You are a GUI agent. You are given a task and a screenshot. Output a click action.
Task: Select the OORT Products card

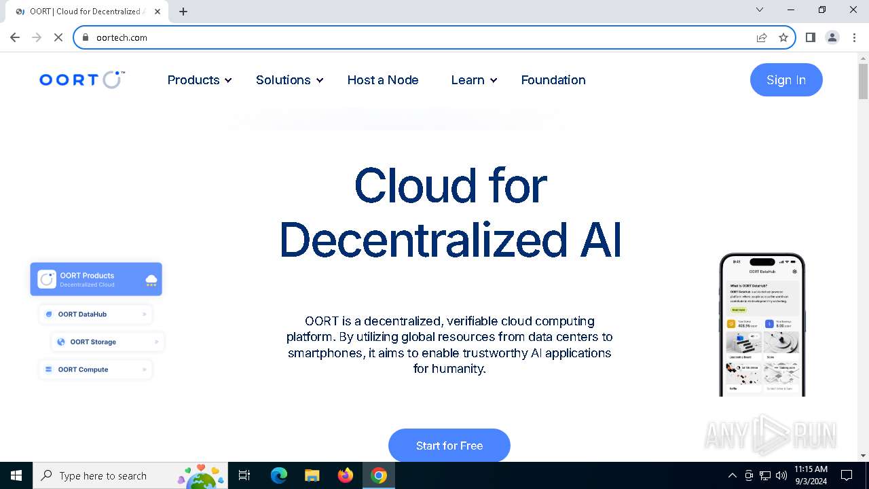point(96,279)
